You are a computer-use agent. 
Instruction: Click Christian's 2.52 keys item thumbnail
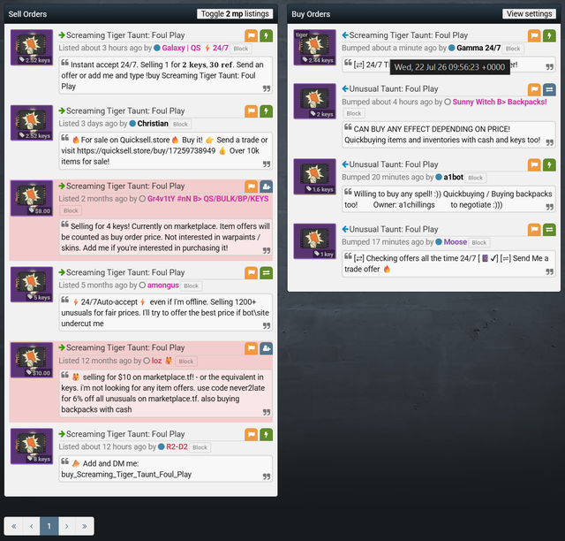32,123
